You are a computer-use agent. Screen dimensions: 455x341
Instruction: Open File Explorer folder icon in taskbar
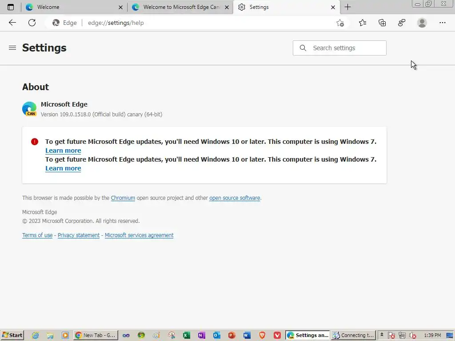pos(50,336)
